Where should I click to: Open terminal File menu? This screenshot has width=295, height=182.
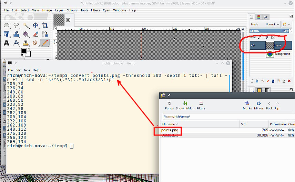(10, 70)
